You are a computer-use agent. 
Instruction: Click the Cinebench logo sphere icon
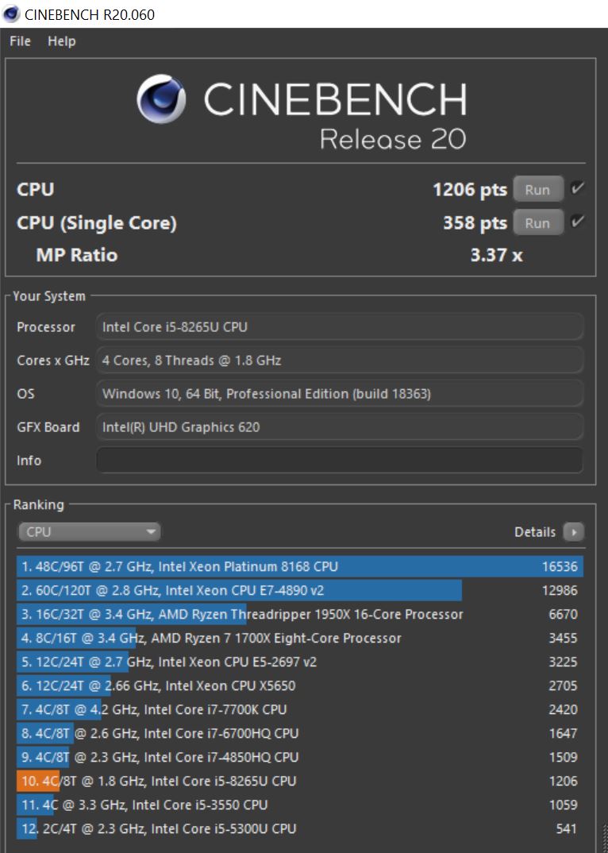161,101
